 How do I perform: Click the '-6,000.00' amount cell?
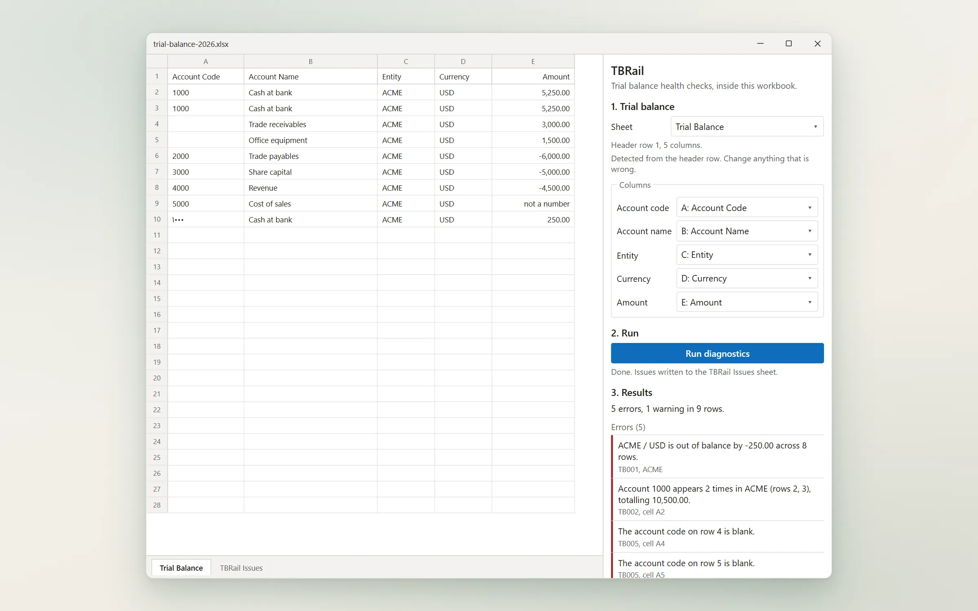(x=533, y=156)
